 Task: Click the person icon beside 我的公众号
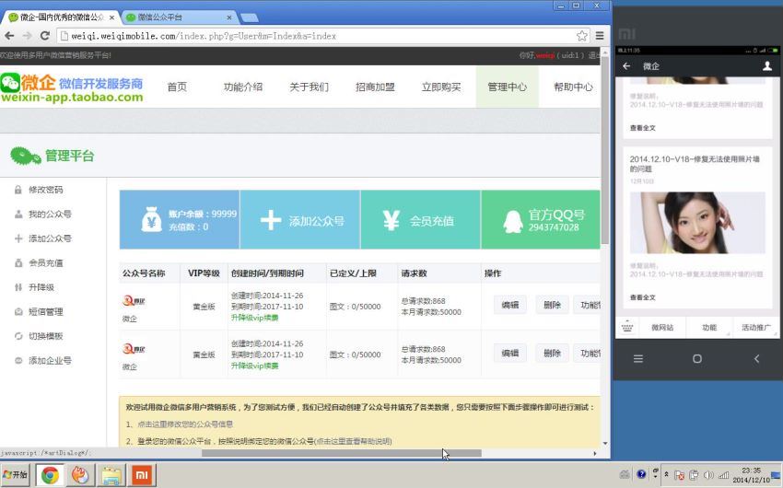point(18,214)
